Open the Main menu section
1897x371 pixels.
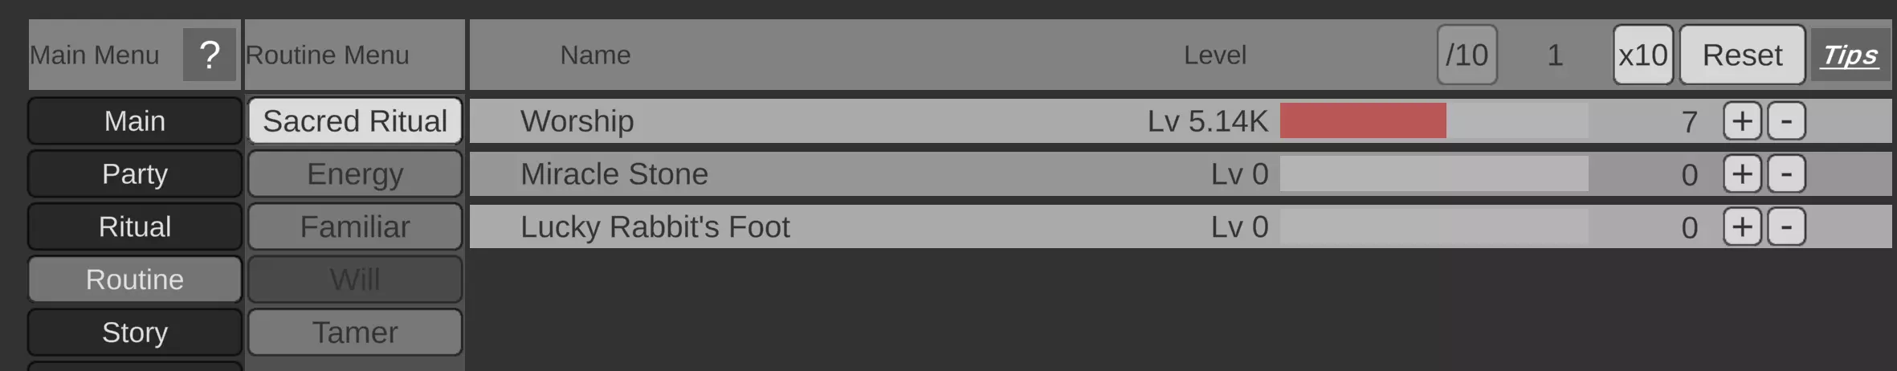135,121
